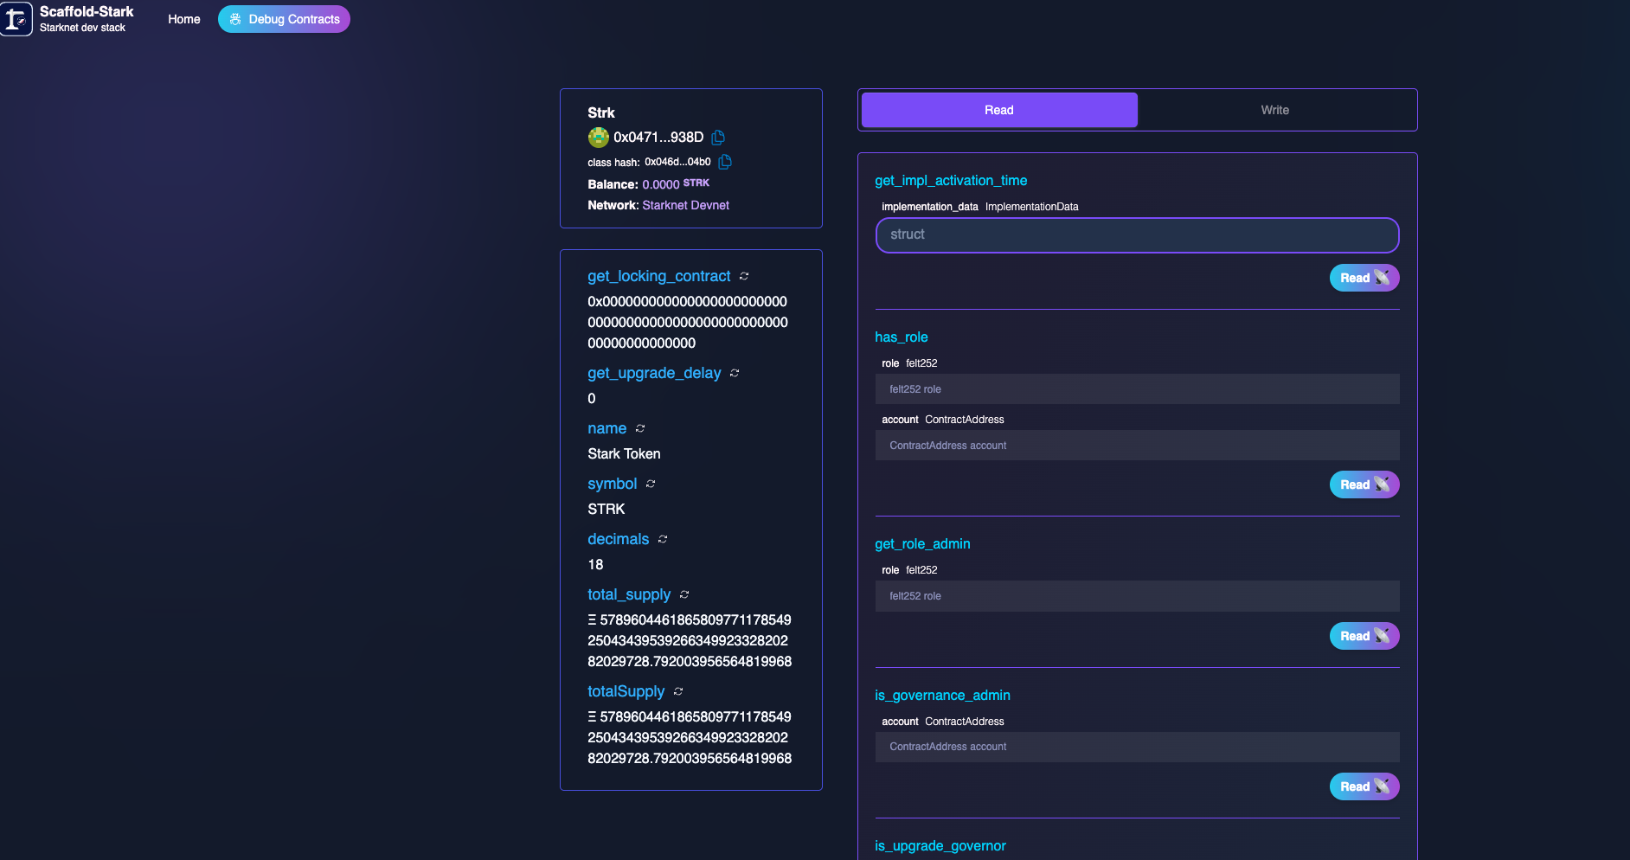Click the get_upgrade_delay function name

[654, 373]
